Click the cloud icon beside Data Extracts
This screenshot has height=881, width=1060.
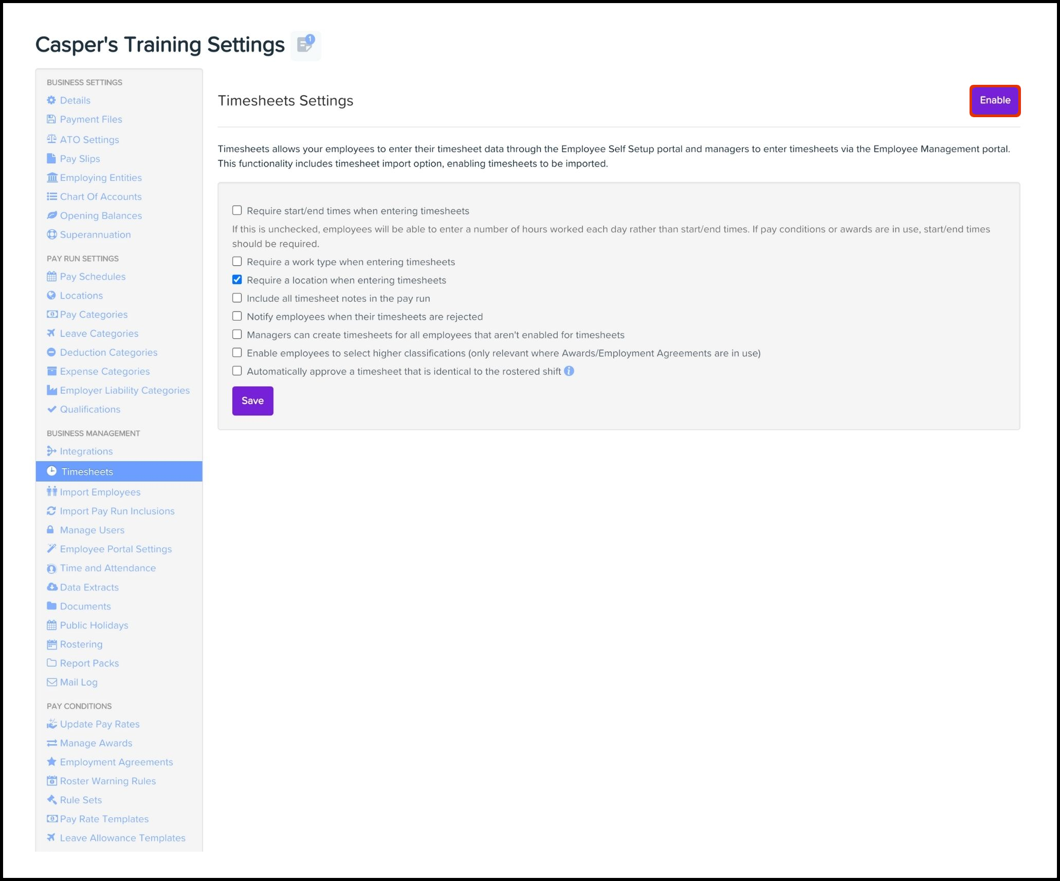coord(51,587)
